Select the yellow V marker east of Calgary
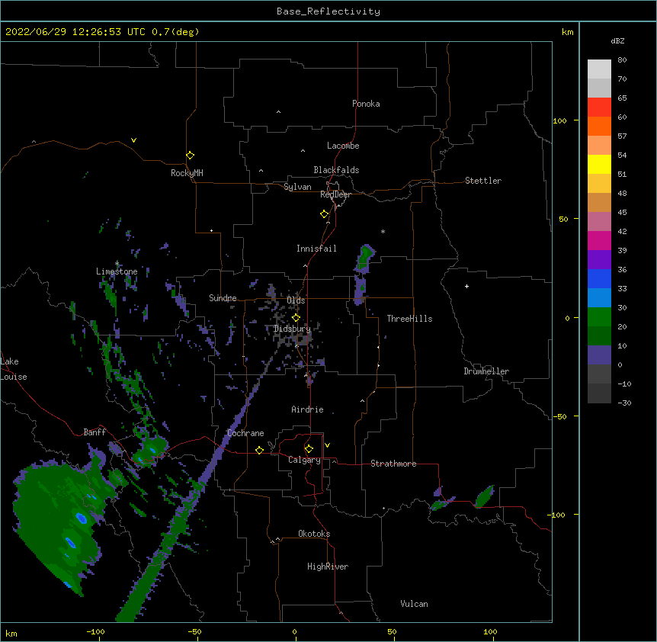657x642 pixels. (327, 445)
